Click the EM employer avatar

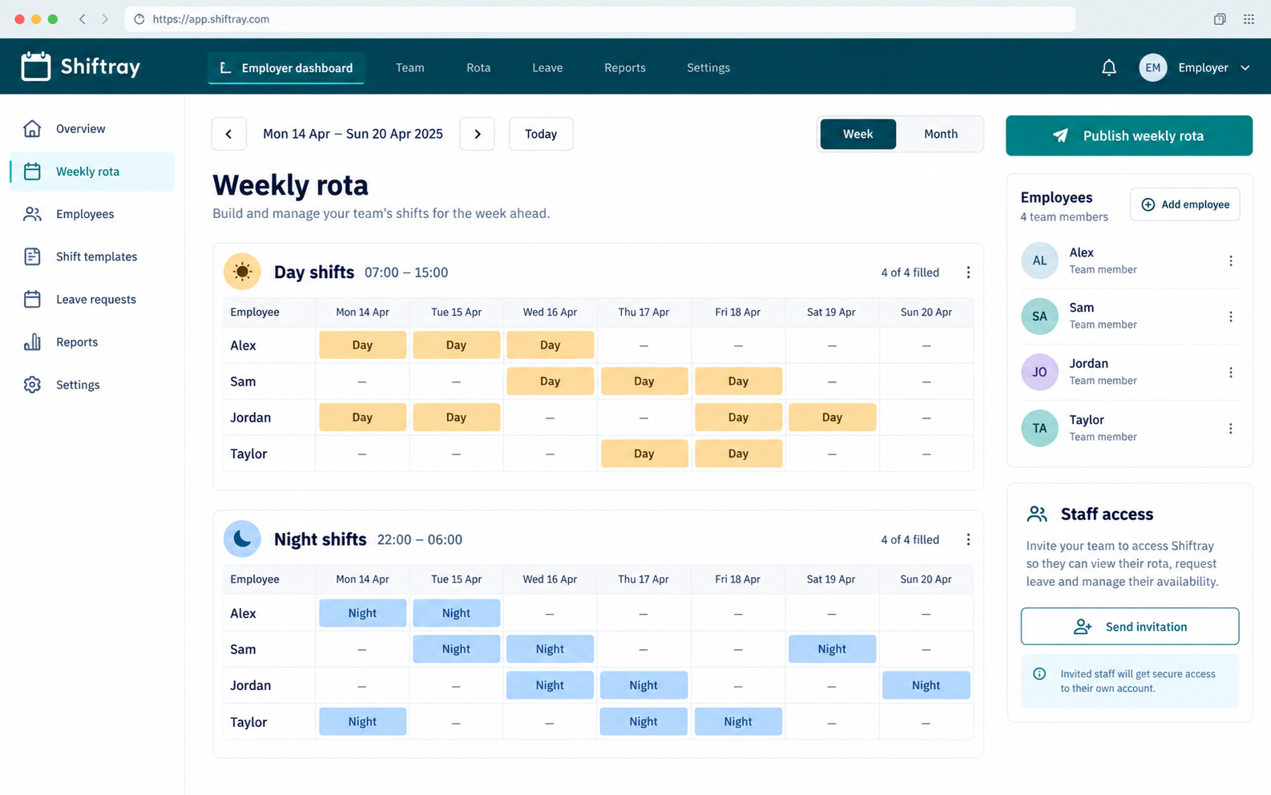[1152, 67]
